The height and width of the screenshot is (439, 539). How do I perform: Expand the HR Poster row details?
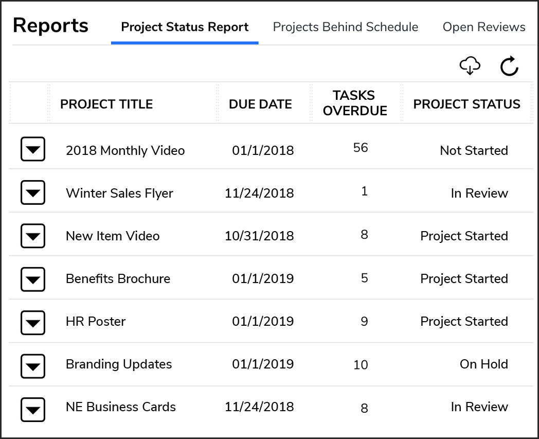33,322
